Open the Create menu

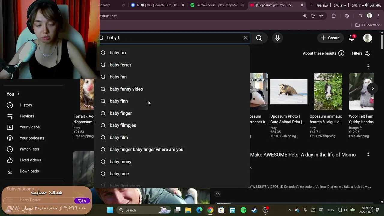click(x=330, y=38)
